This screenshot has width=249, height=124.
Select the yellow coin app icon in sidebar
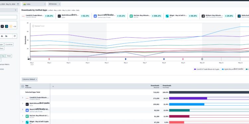tap(11, 26)
